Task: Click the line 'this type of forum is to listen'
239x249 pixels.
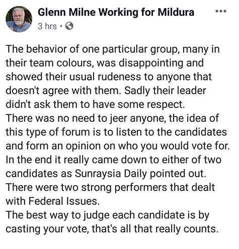Action: pyautogui.click(x=116, y=133)
